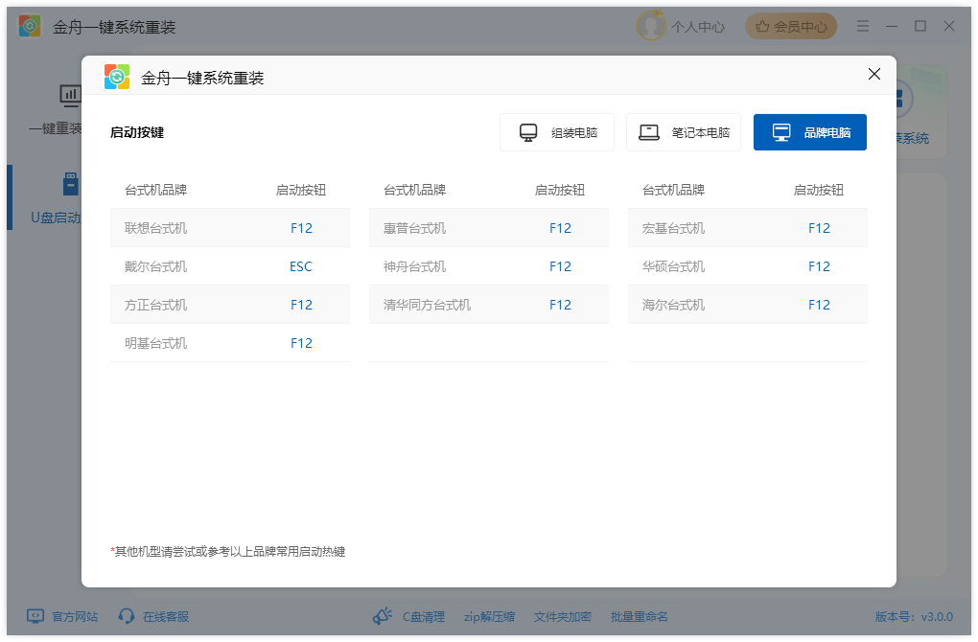Screen dimensions: 978x642
Task: Click F12 key for 宏基台式机
Action: click(x=819, y=228)
